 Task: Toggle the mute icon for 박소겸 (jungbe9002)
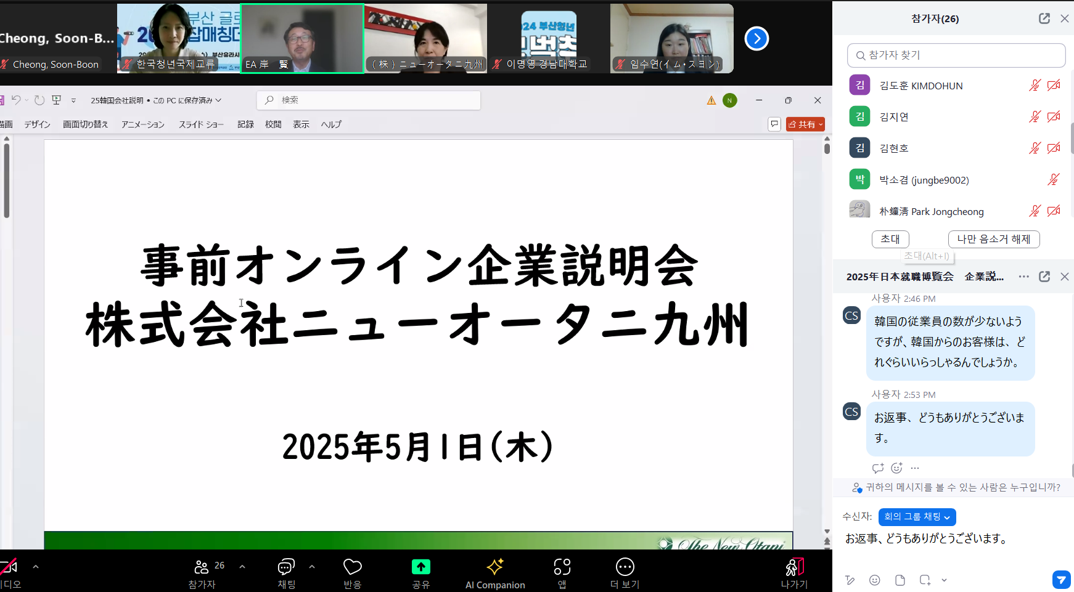tap(1053, 180)
